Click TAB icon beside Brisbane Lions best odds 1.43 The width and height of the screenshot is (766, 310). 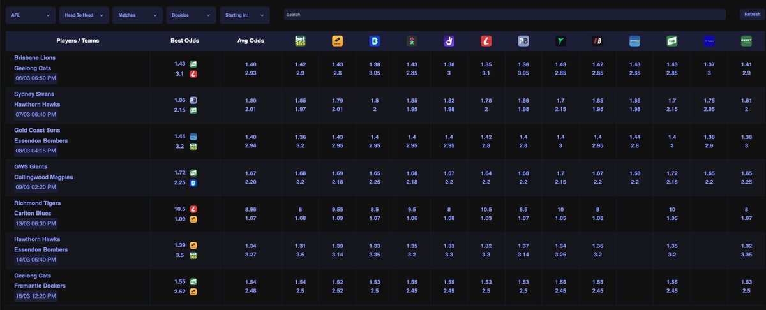[193, 64]
